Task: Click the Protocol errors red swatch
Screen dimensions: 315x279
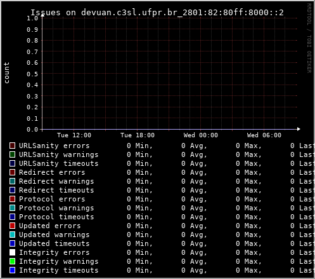Action: pyautogui.click(x=12, y=199)
